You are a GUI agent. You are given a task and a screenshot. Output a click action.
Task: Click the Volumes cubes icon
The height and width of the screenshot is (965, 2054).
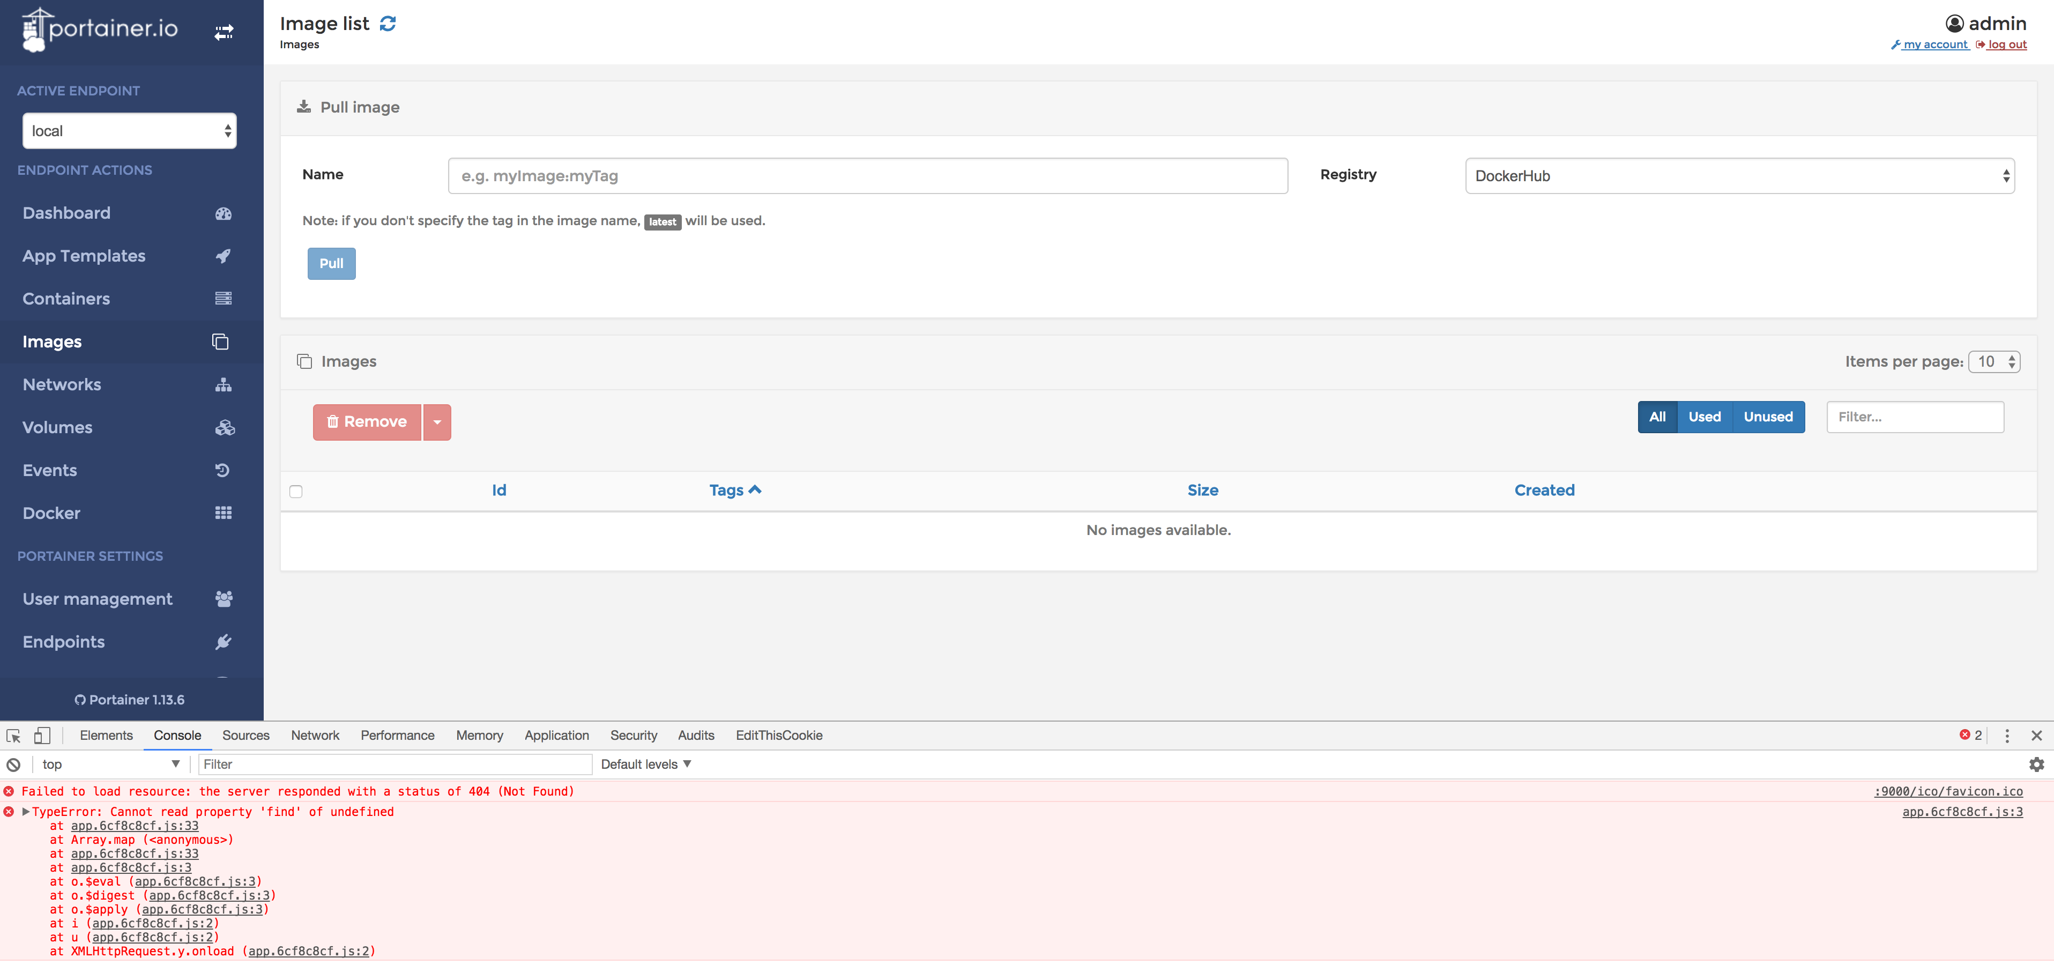(x=225, y=427)
